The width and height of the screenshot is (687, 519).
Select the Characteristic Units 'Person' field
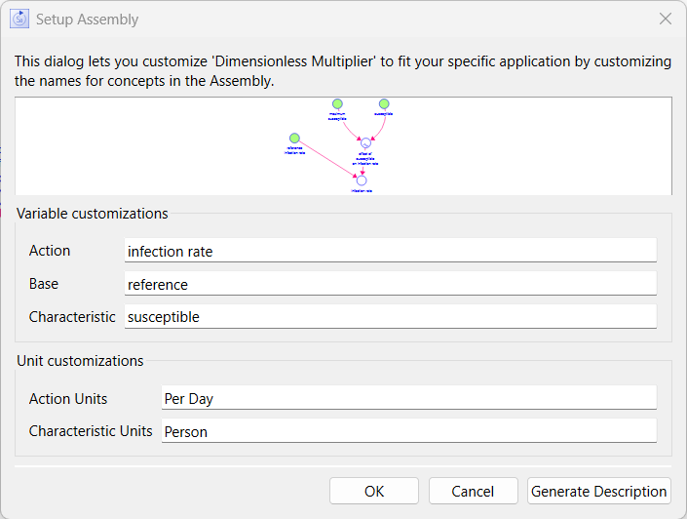[407, 431]
